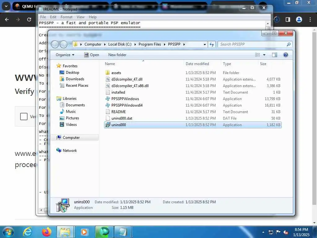Select the PPSSPPWindows application icon

(x=108, y=99)
